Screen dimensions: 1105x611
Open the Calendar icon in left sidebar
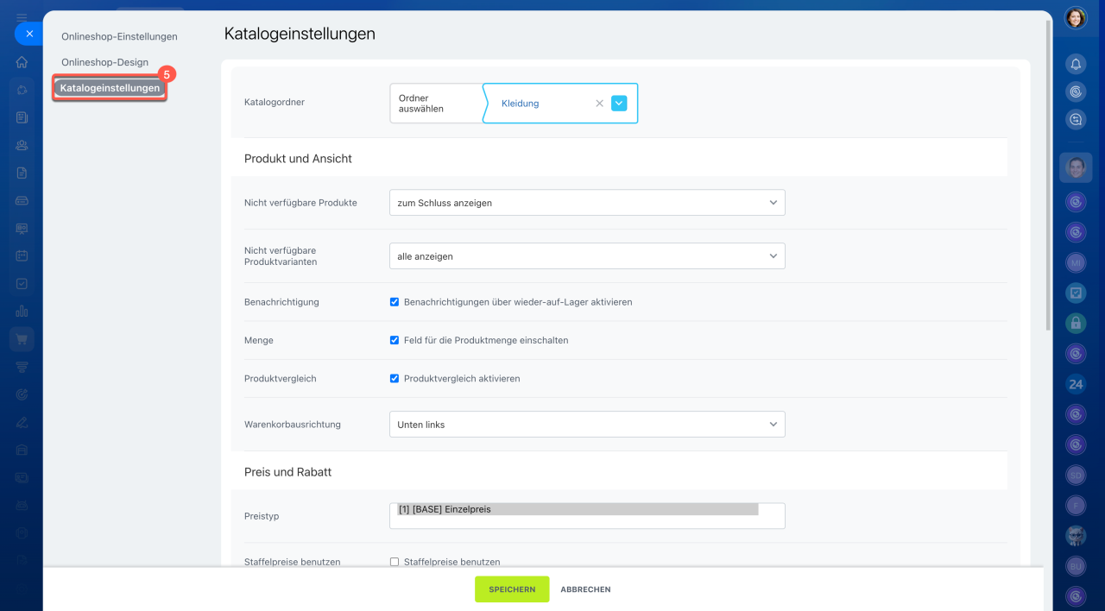(22, 255)
